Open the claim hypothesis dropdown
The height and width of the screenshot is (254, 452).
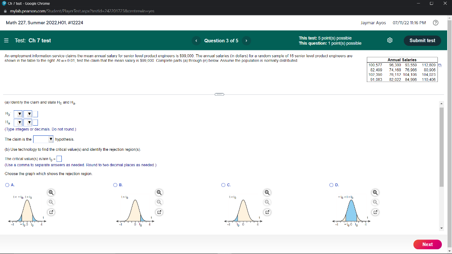(x=43, y=139)
